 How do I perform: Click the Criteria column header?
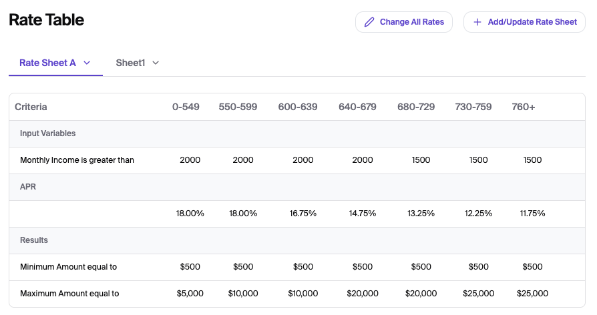point(31,107)
